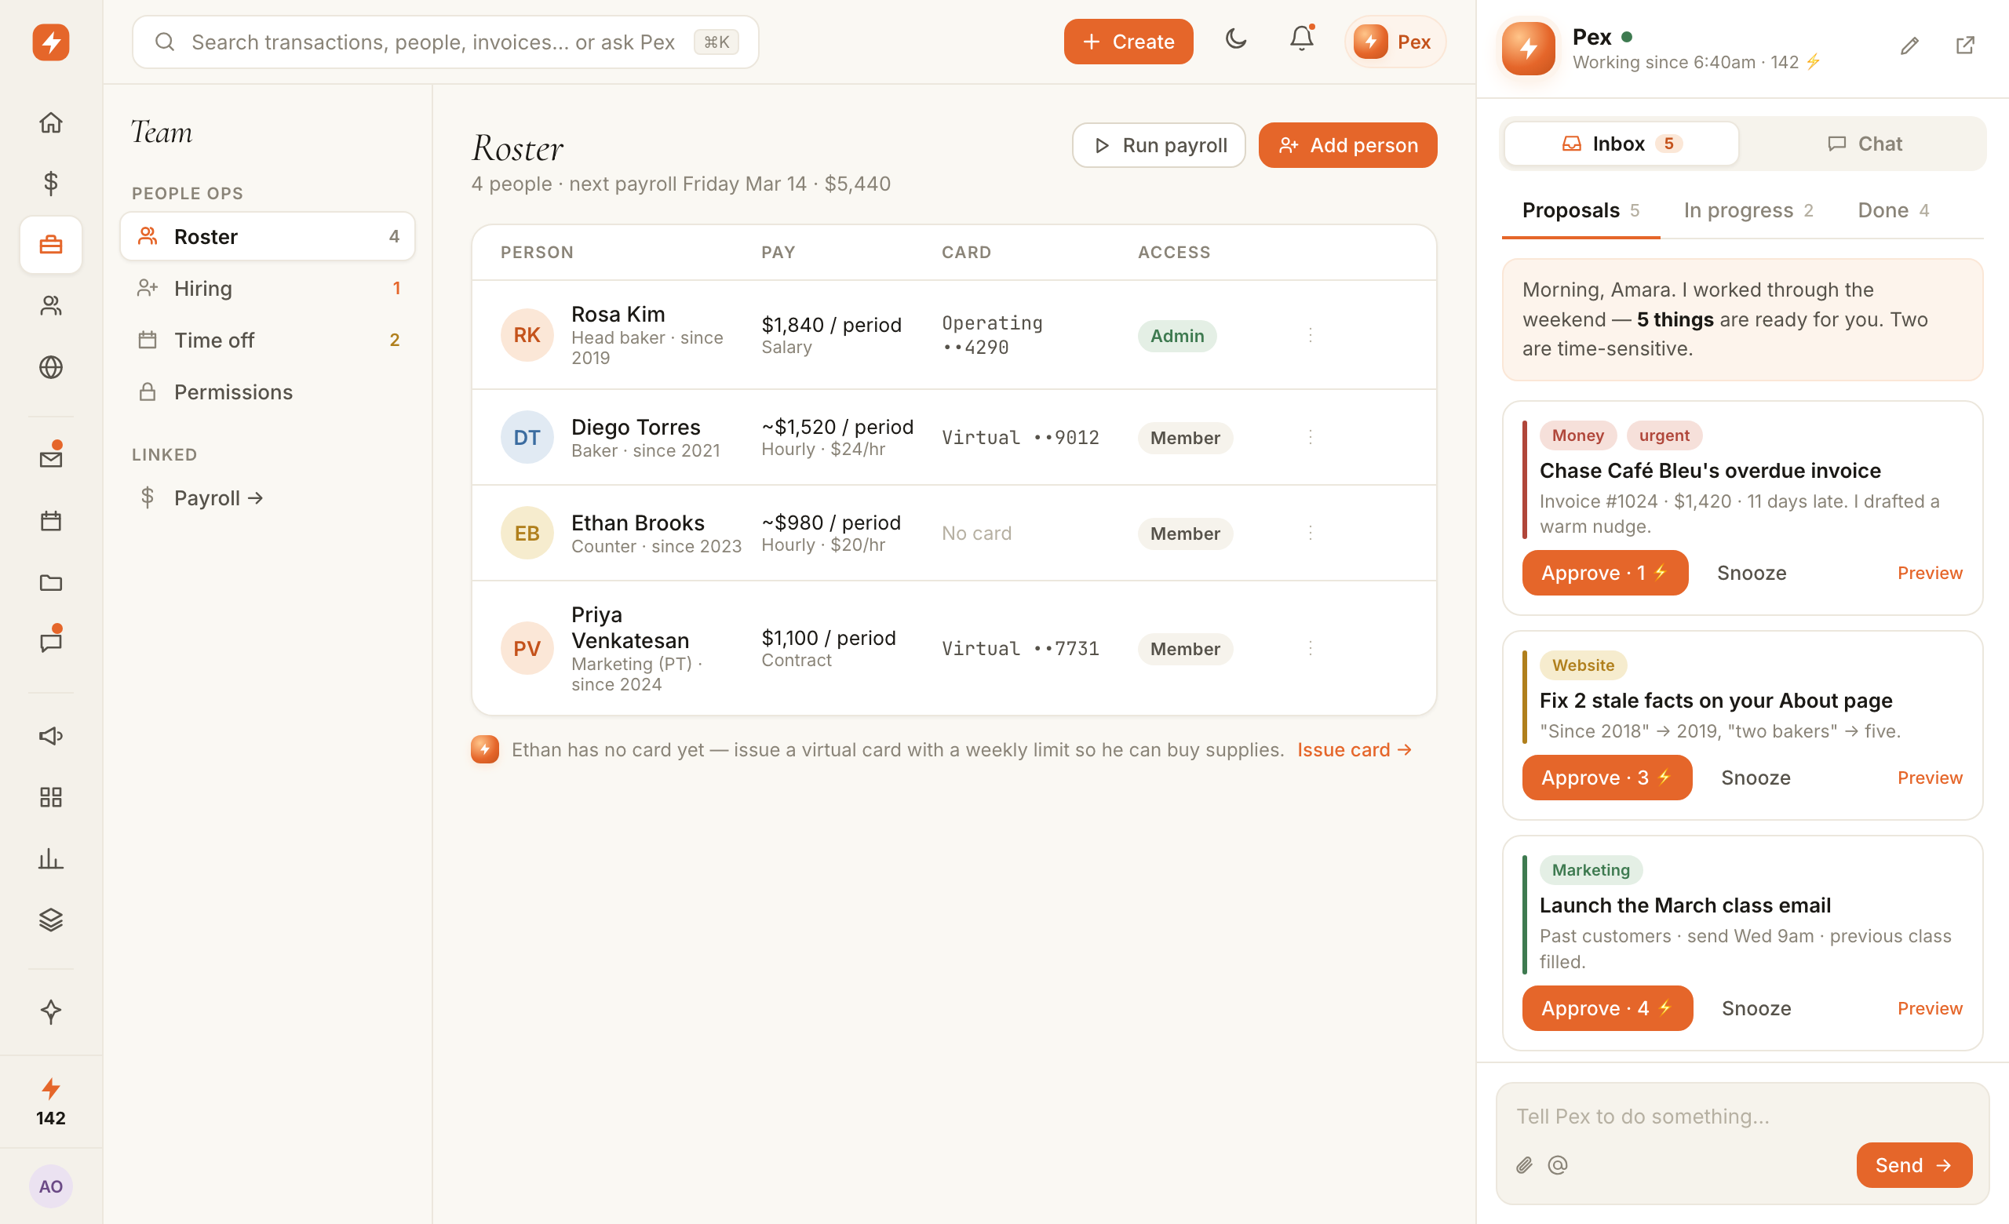Focus the Tell Pex to do something field
Screen dimensions: 2009x1224
tap(1741, 1117)
